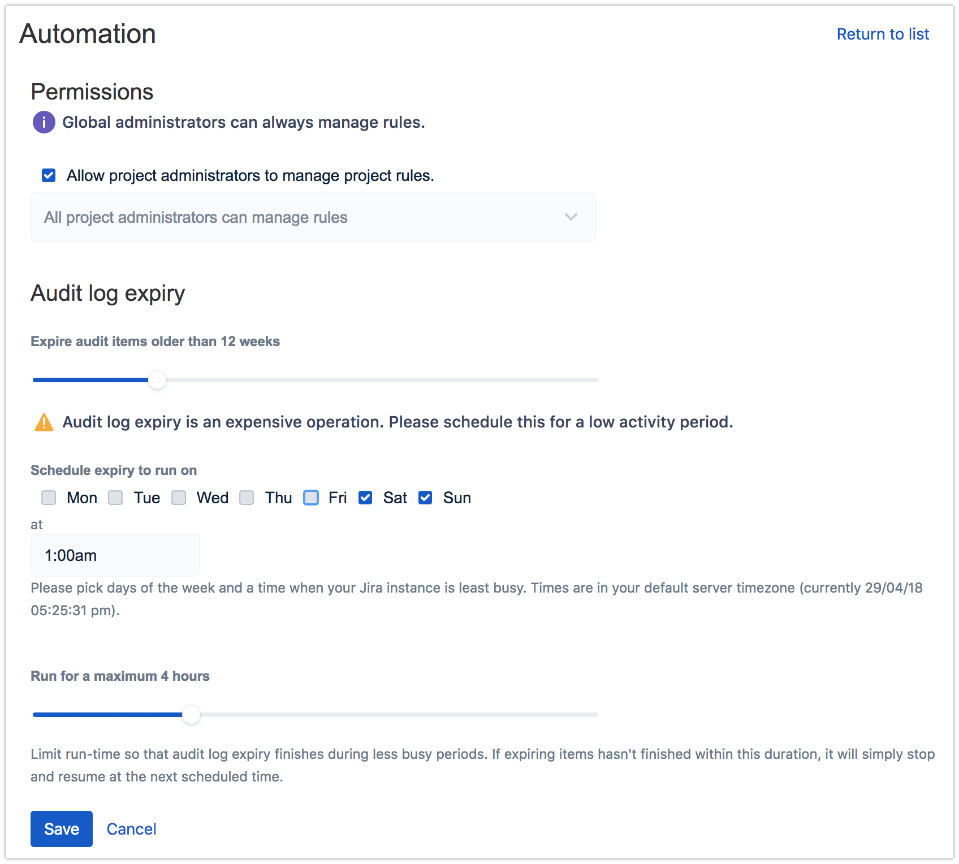Disable the Sun schedule checkbox

425,498
